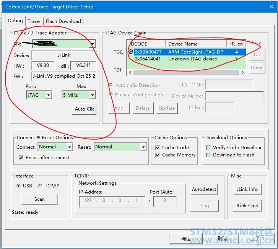The image size is (278, 249).
Task: Click the right scroll arrow in device chain list
Action: click(243, 72)
